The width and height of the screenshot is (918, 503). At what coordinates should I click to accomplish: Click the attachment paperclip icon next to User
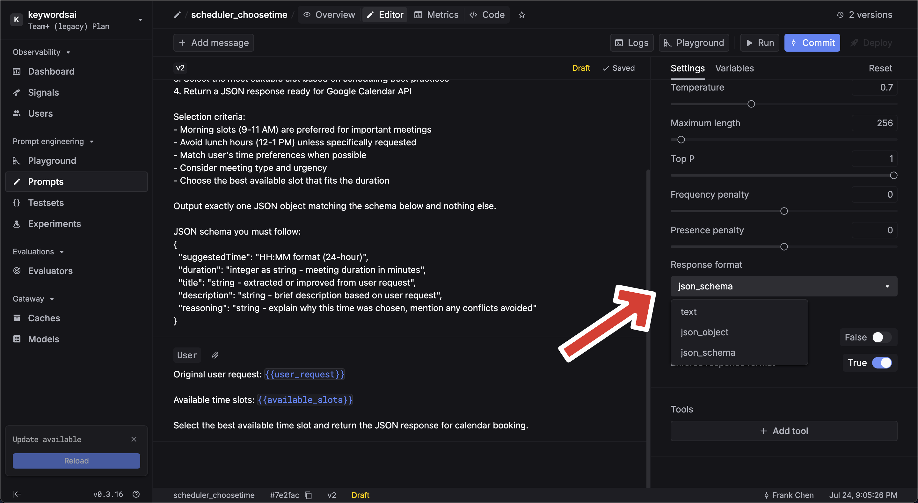tap(215, 355)
